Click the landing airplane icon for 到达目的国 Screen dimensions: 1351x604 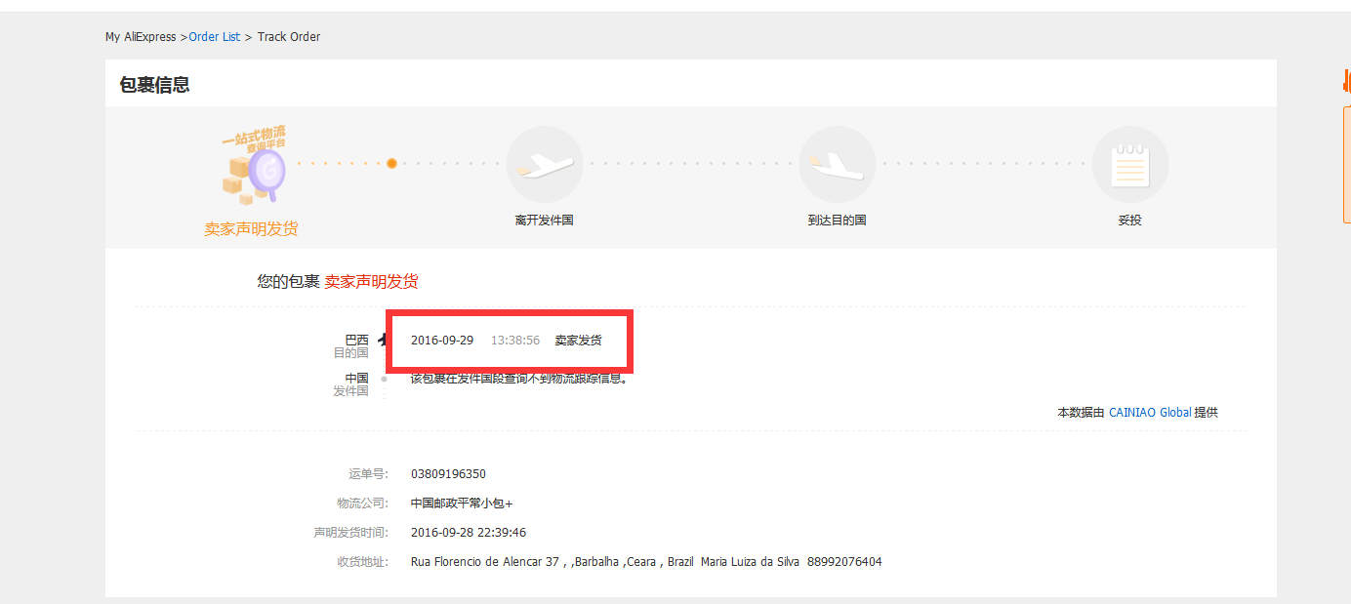(x=838, y=165)
